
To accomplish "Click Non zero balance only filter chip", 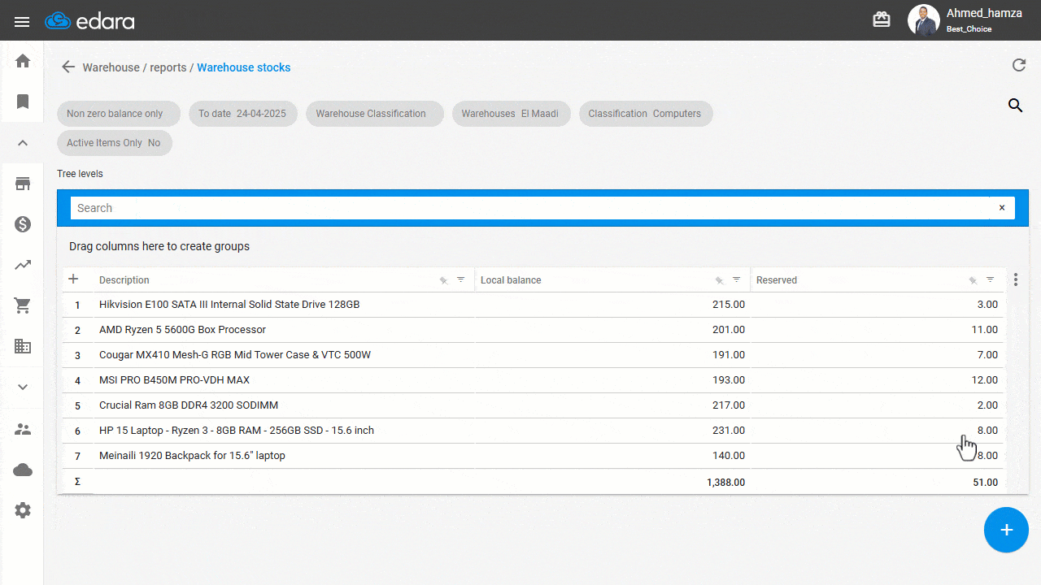I will (x=119, y=114).
